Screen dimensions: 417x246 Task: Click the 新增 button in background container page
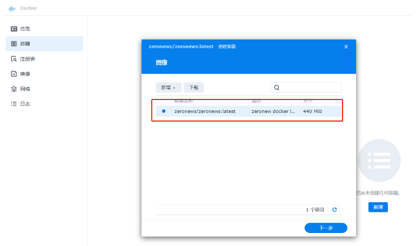(x=378, y=207)
